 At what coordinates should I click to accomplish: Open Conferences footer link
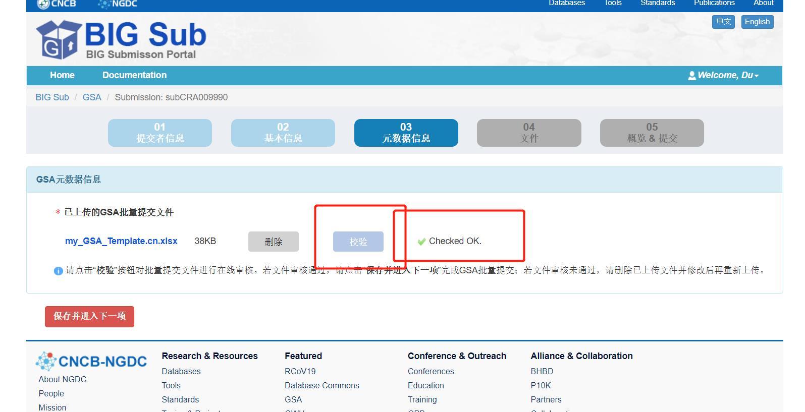[x=431, y=371]
